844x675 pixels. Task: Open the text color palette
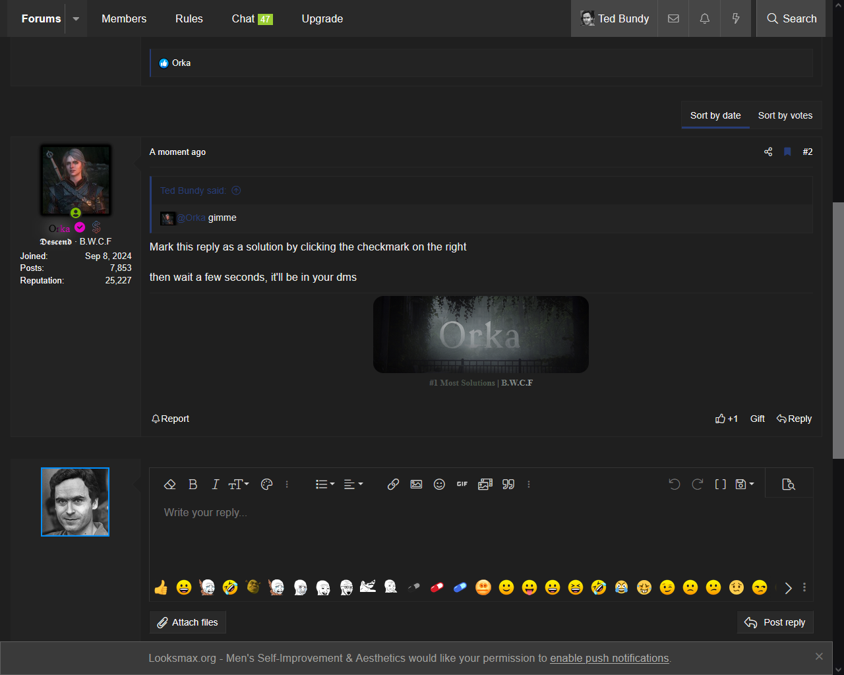tap(266, 484)
